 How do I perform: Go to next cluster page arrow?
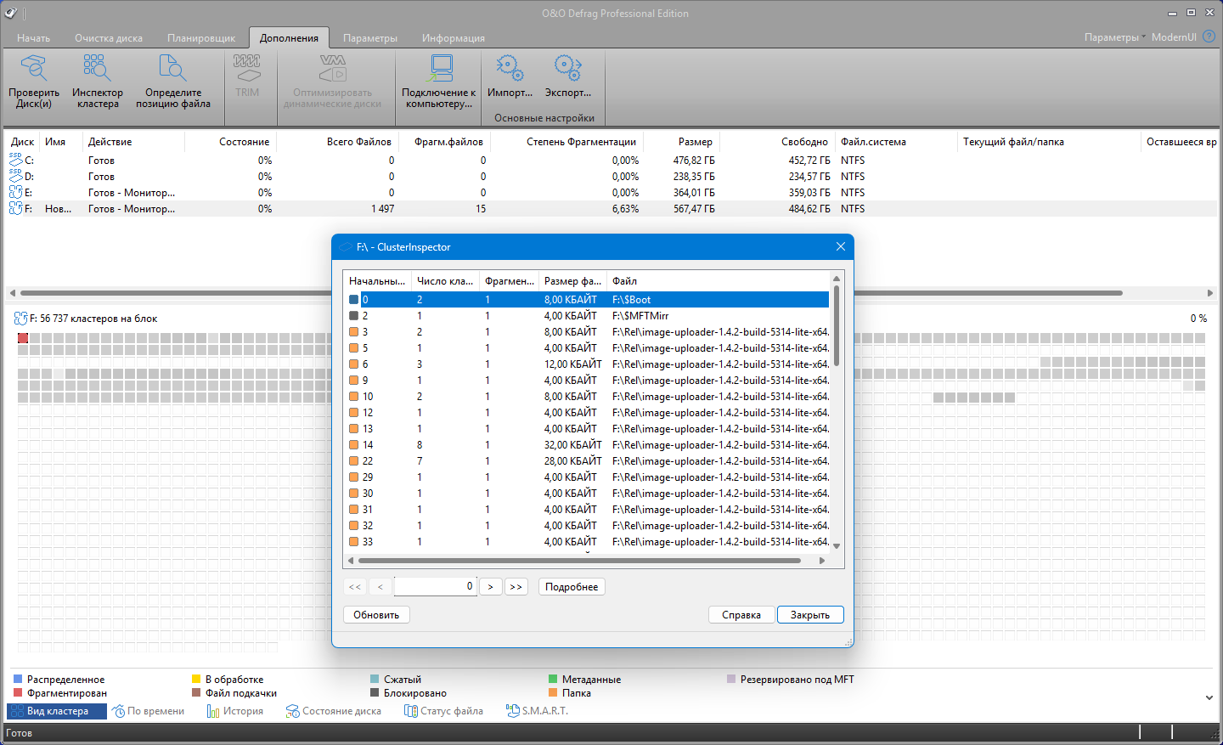click(490, 587)
